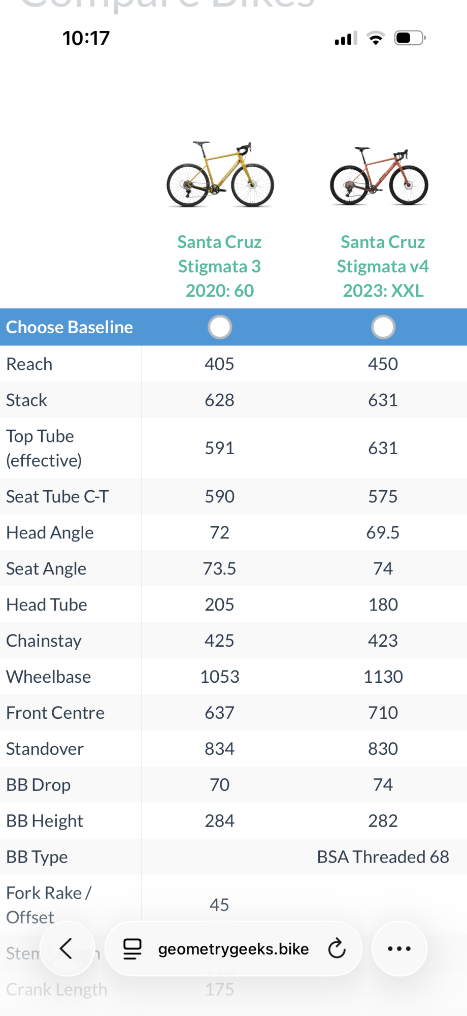Tap the battery status icon
The width and height of the screenshot is (467, 1016).
pyautogui.click(x=410, y=38)
